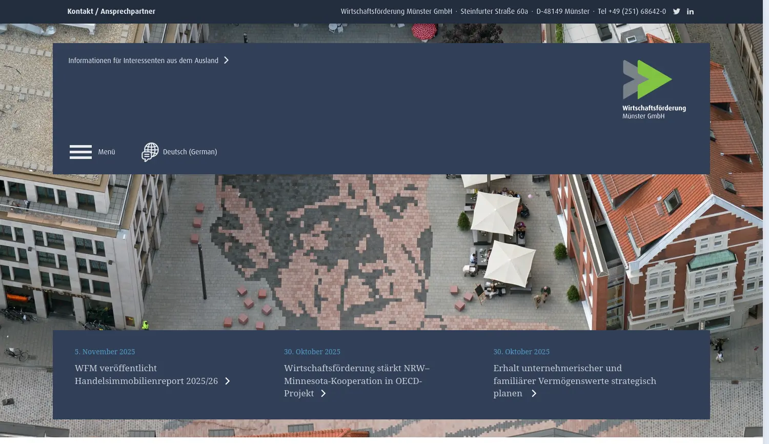Open the LinkedIn icon
The width and height of the screenshot is (769, 444).
[690, 11]
